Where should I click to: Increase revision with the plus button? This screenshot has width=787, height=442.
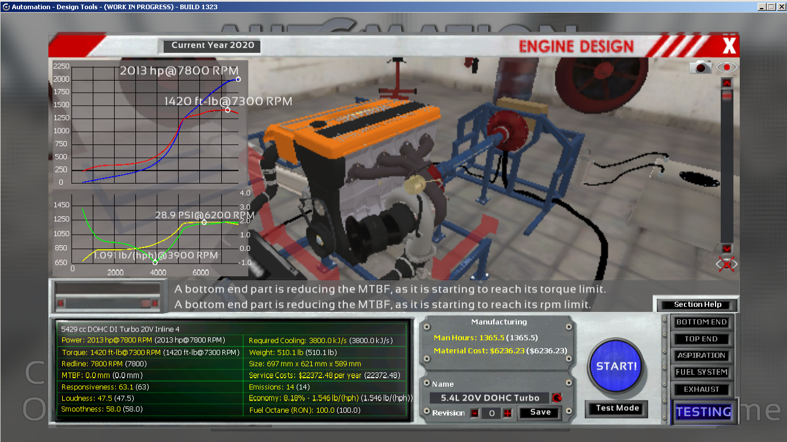[507, 413]
